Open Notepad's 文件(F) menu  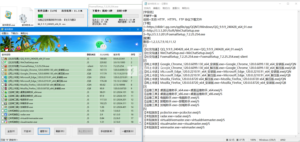[x=147, y=8]
